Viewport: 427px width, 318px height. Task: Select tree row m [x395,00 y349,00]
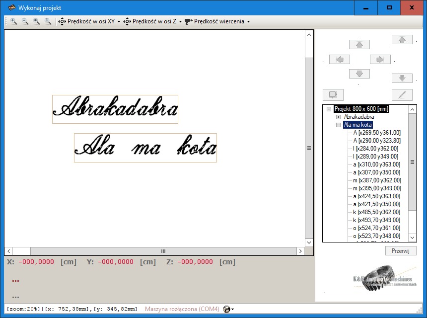point(377,188)
